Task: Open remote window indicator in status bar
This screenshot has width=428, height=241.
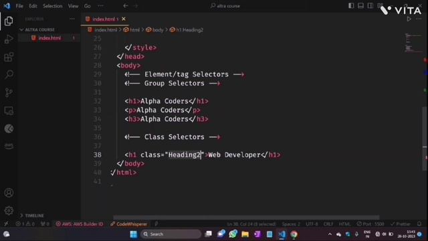Action: tap(6, 224)
